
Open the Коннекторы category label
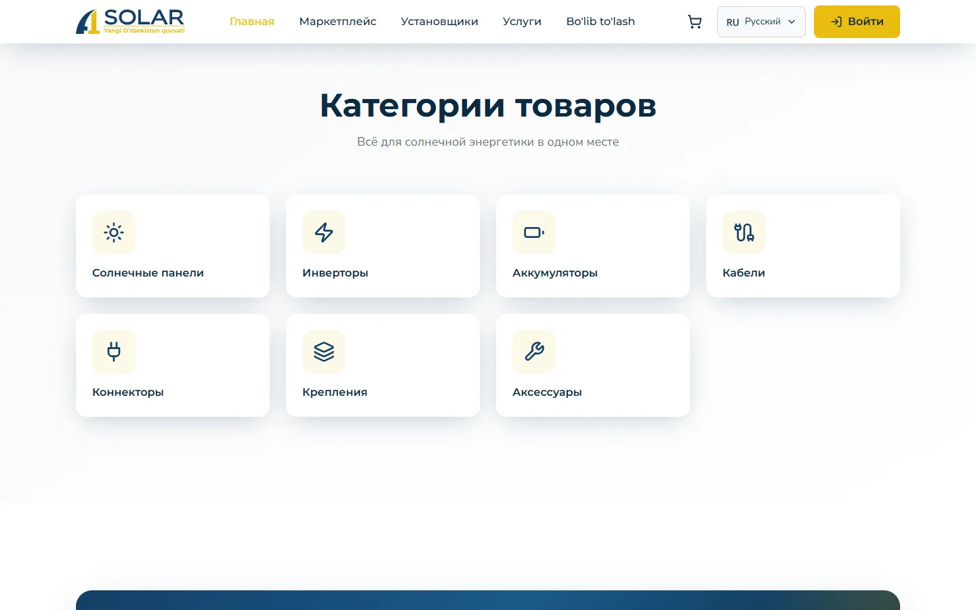pos(128,392)
